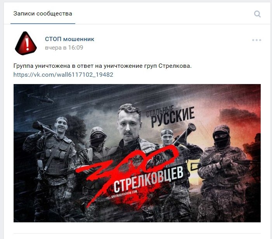Open the attached post image
The width and height of the screenshot is (272, 239).
coord(137,153)
